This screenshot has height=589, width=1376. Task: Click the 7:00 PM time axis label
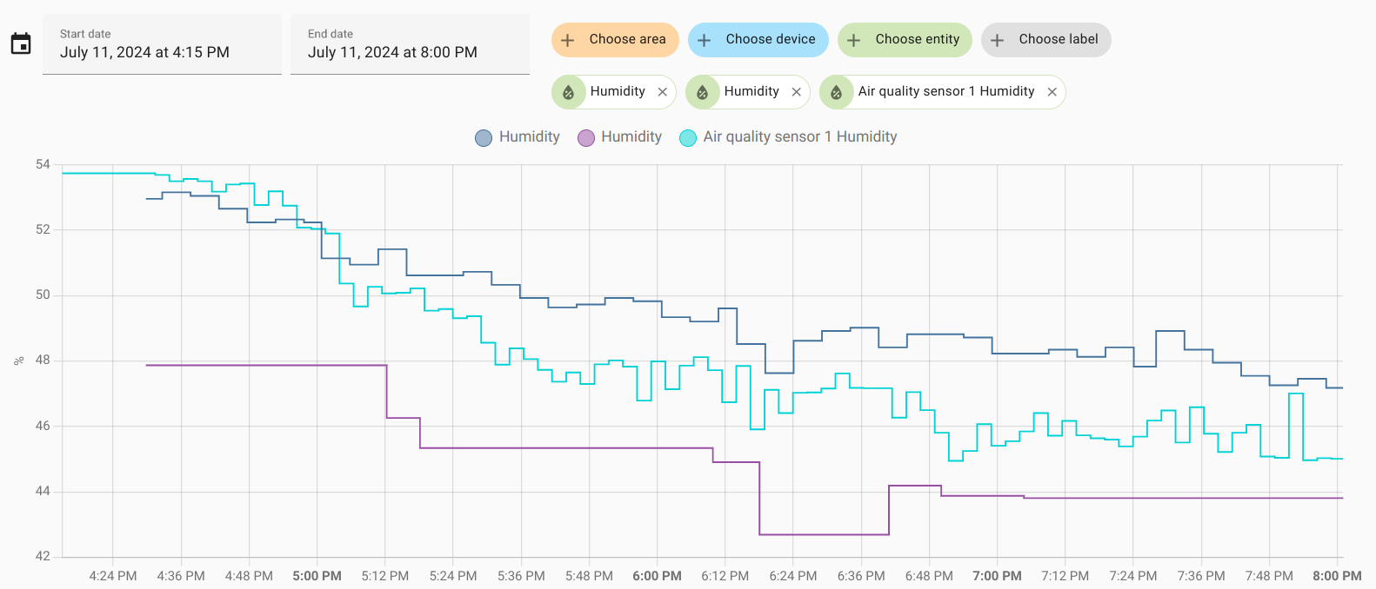point(997,576)
